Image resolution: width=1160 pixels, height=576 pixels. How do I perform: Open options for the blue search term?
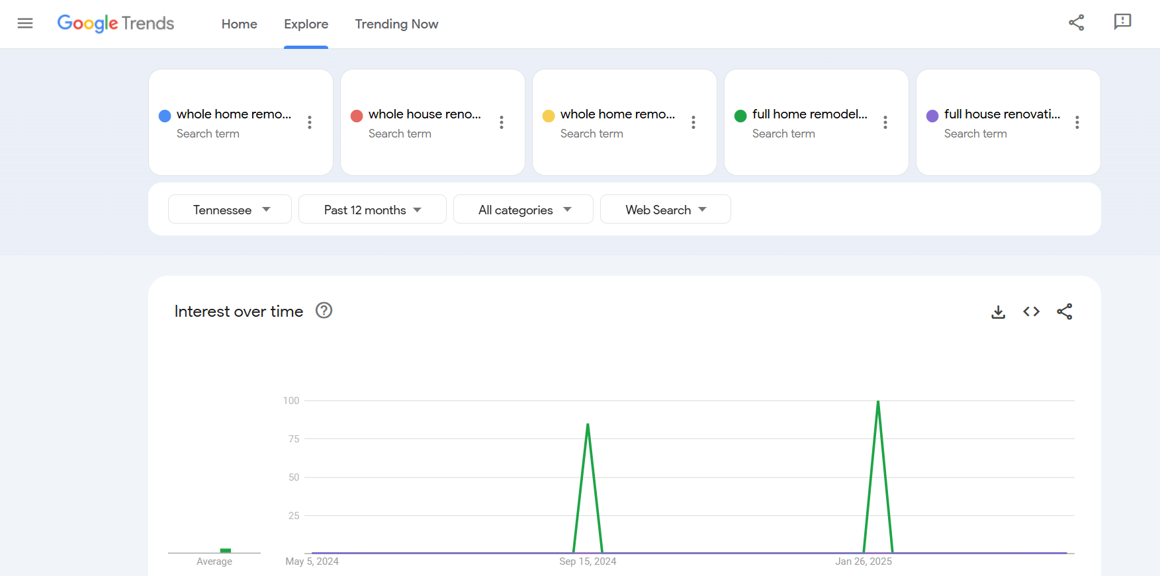click(x=310, y=122)
